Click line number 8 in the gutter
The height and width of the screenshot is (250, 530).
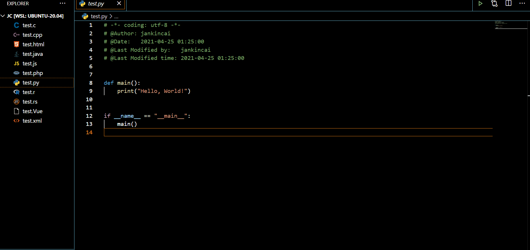pos(91,83)
